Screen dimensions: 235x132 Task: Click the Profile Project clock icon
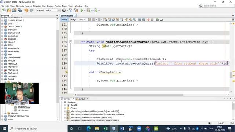[x=95, y=10]
